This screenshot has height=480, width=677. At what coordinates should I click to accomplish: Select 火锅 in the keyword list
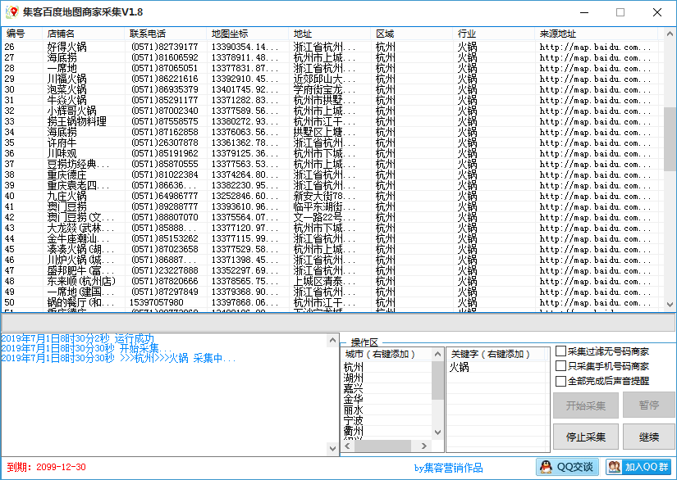[460, 367]
